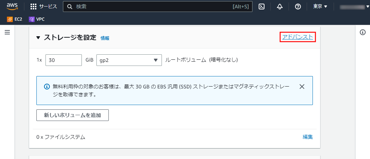
Task: Open the notifications bell
Action: [280, 7]
